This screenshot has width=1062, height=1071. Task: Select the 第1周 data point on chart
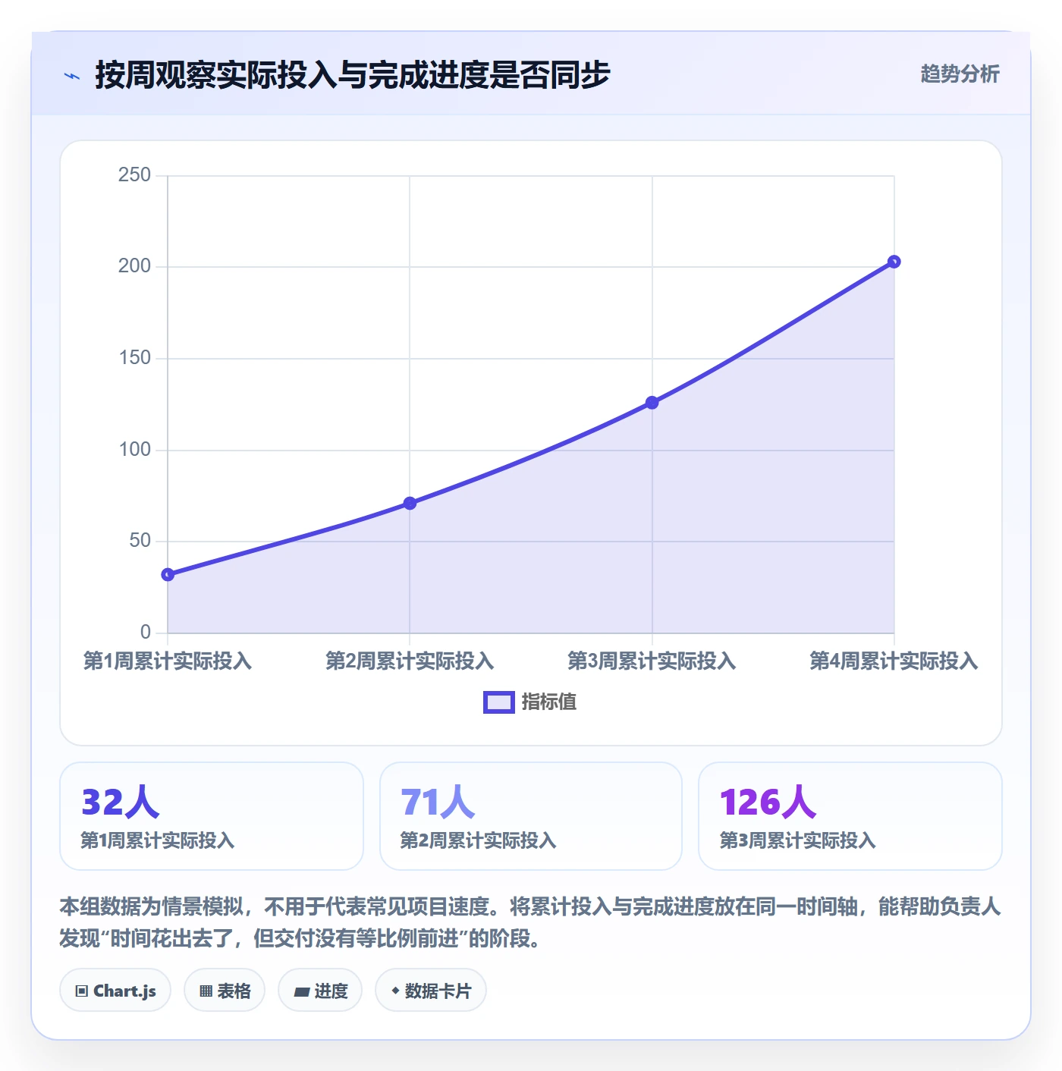pyautogui.click(x=168, y=575)
